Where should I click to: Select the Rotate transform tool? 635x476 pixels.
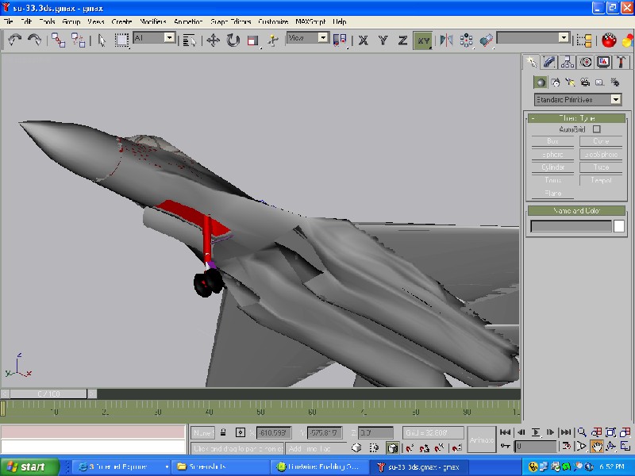pos(233,40)
